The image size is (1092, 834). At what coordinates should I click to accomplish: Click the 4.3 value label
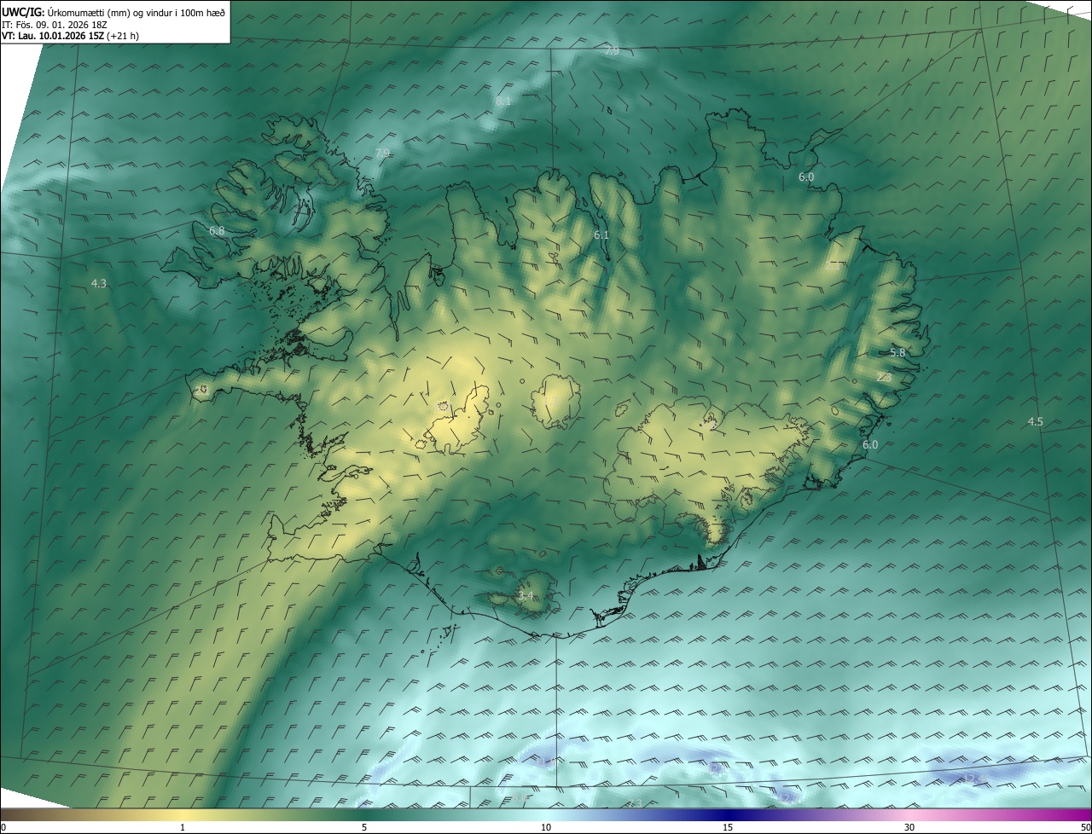click(x=99, y=283)
